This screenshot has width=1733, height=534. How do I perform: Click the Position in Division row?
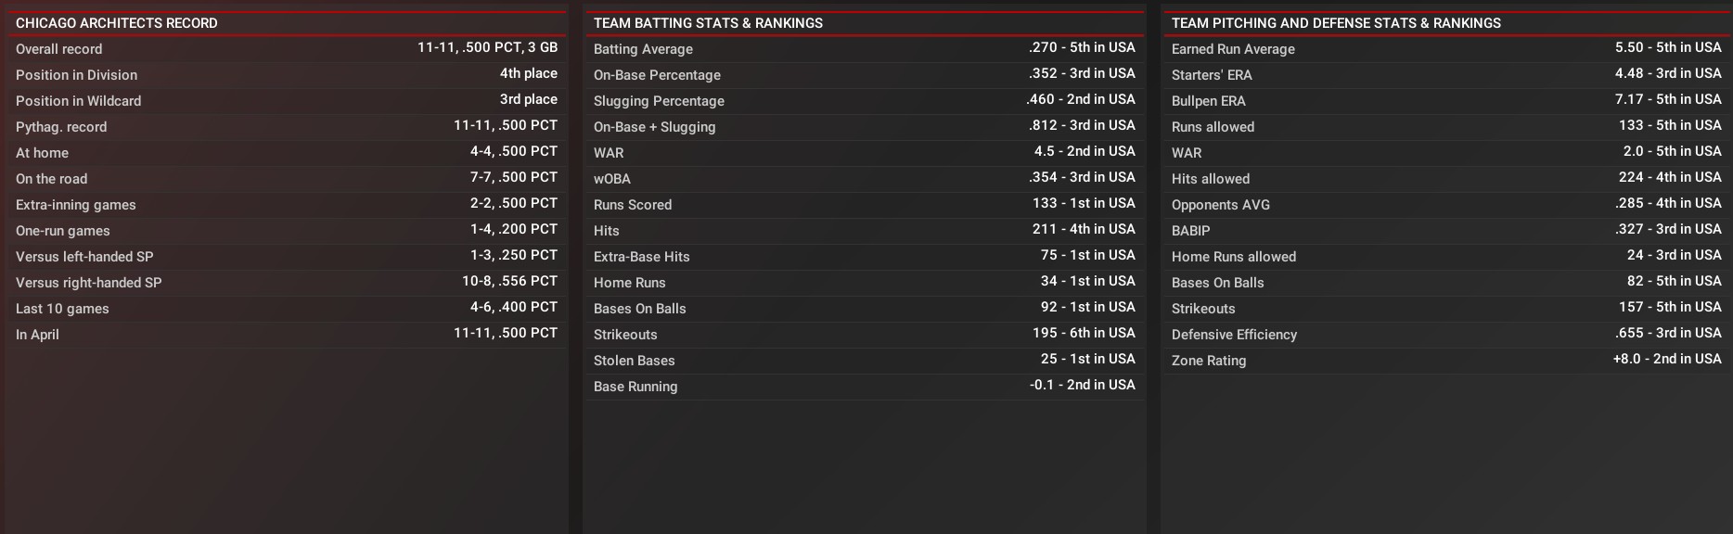(x=286, y=74)
